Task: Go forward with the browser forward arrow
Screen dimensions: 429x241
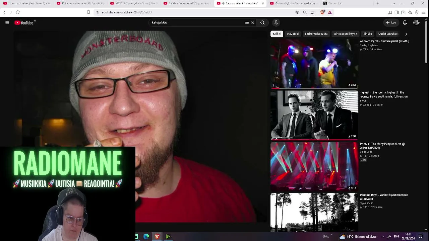Action: [x=11, y=12]
